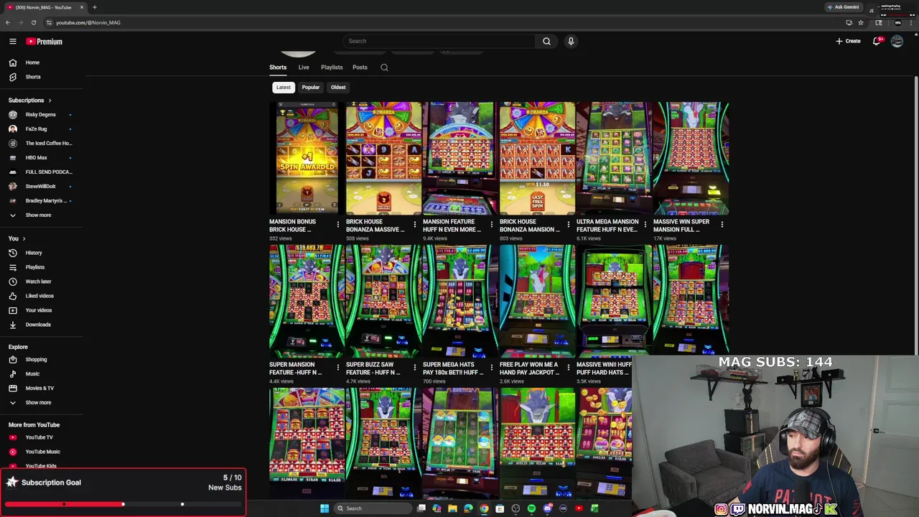Reload the page
Viewport: 919px width, 517px height.
pyautogui.click(x=33, y=22)
